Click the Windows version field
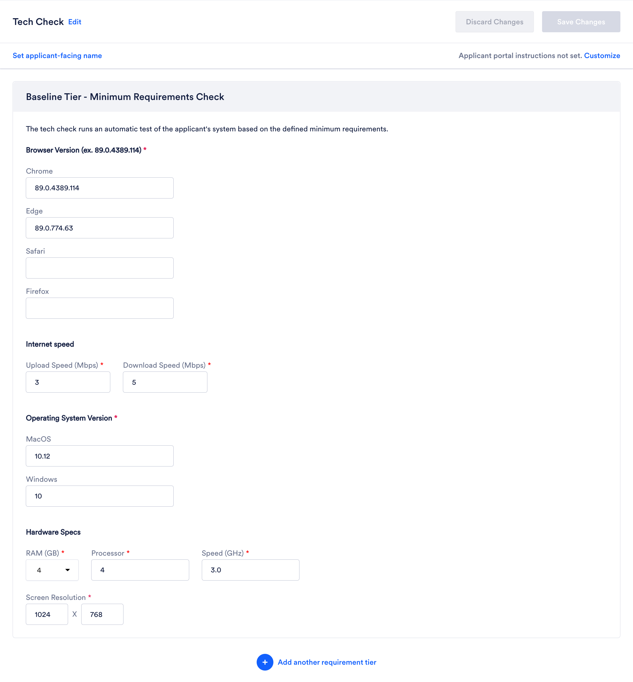Image resolution: width=633 pixels, height=682 pixels. (100, 496)
